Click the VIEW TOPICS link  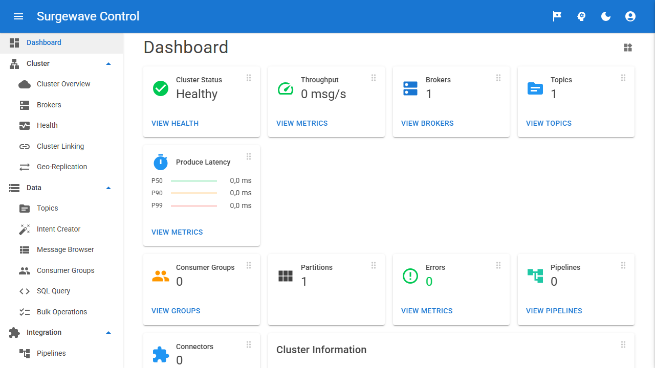click(x=549, y=123)
